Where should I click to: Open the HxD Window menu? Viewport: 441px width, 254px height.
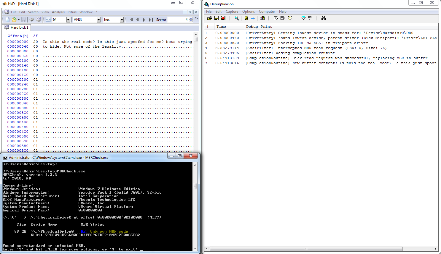(x=86, y=12)
